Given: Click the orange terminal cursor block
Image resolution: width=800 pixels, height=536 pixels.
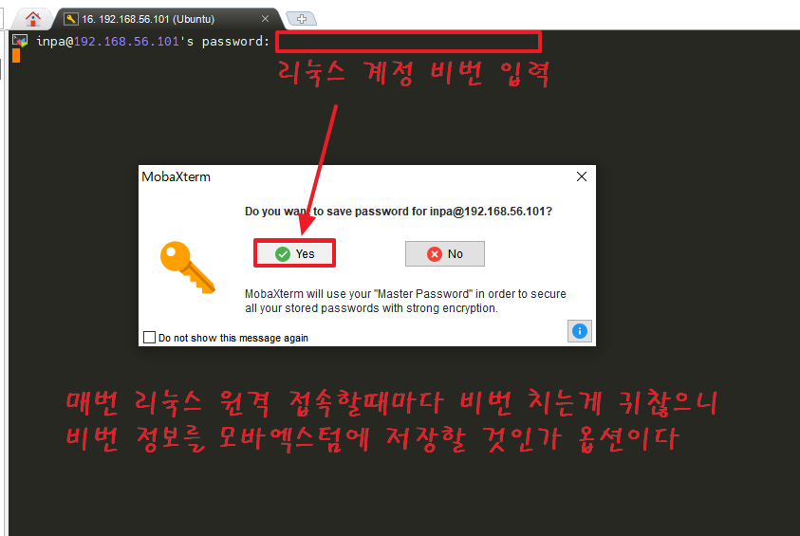Looking at the screenshot, I should tap(16, 56).
